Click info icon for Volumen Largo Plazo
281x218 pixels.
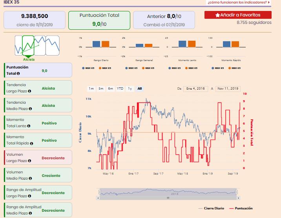(x=29, y=161)
